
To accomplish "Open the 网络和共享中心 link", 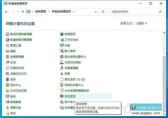I will (x=74, y=85).
